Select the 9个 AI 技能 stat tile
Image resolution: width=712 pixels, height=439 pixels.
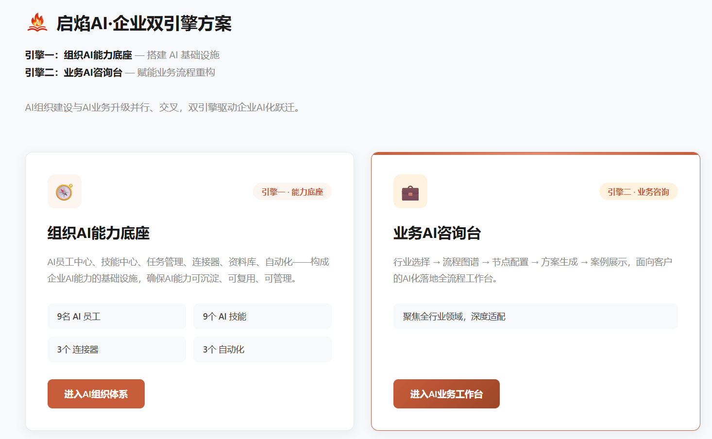262,317
